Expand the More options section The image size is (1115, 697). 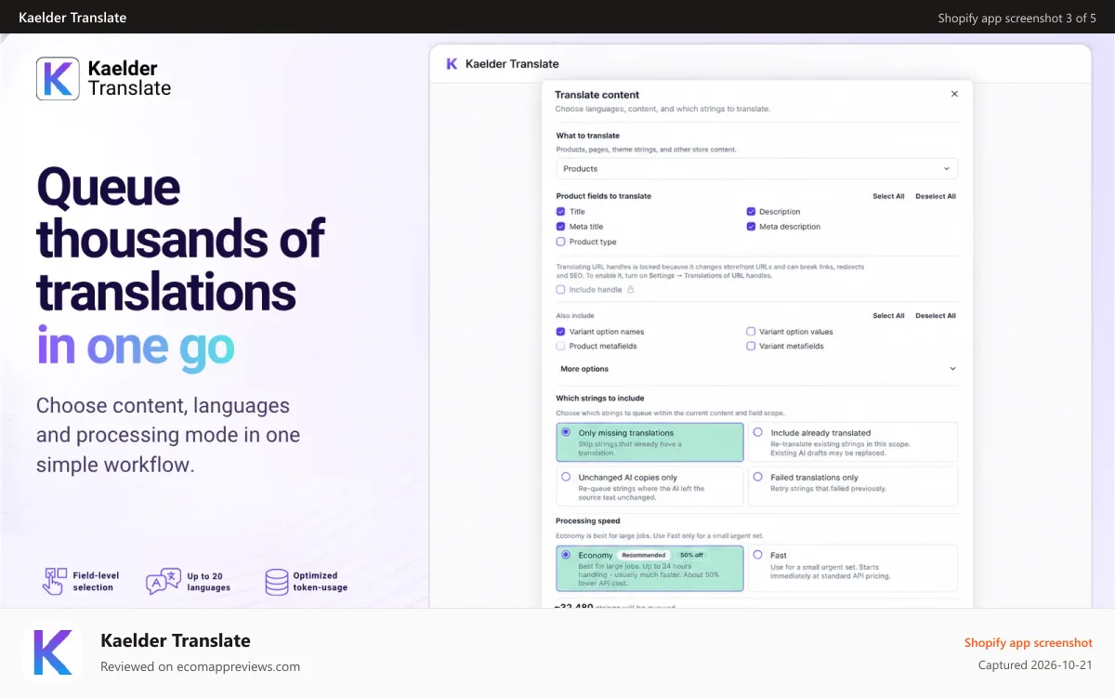click(x=756, y=369)
